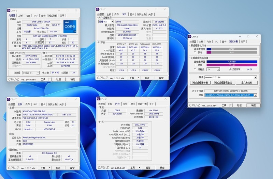Open the reference CPU i9-12900K dropdown
Screen dimensions: 273x179
[x=255, y=95]
